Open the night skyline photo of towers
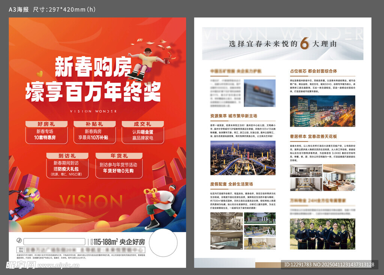384x275 pixels. coord(322,111)
